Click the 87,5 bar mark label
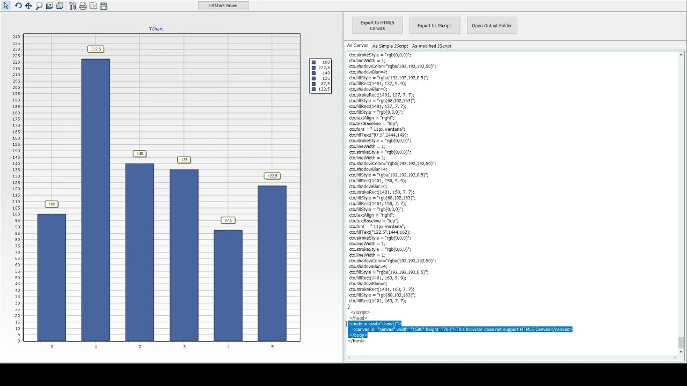687x386 pixels. [228, 220]
